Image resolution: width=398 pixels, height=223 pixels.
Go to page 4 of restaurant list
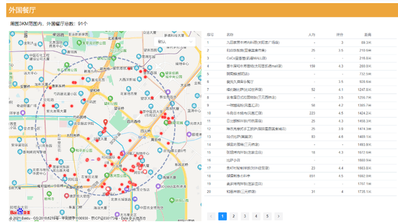[x=256, y=216]
